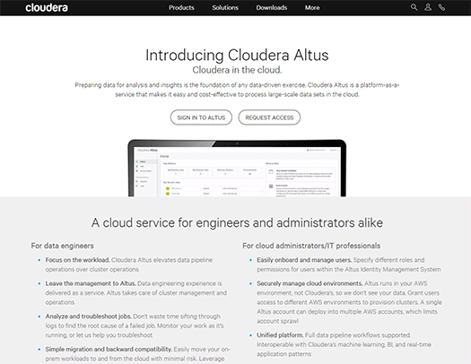The image size is (471, 364).
Task: Click the Altus dashboard laptop screenshot
Action: click(237, 169)
